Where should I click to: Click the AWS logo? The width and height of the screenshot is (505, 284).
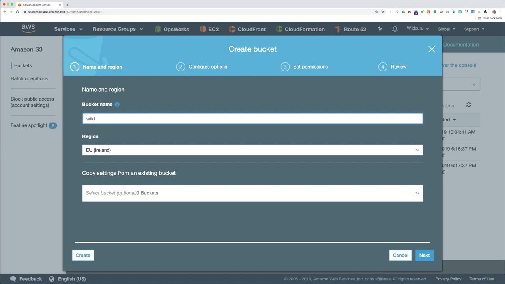(28, 29)
